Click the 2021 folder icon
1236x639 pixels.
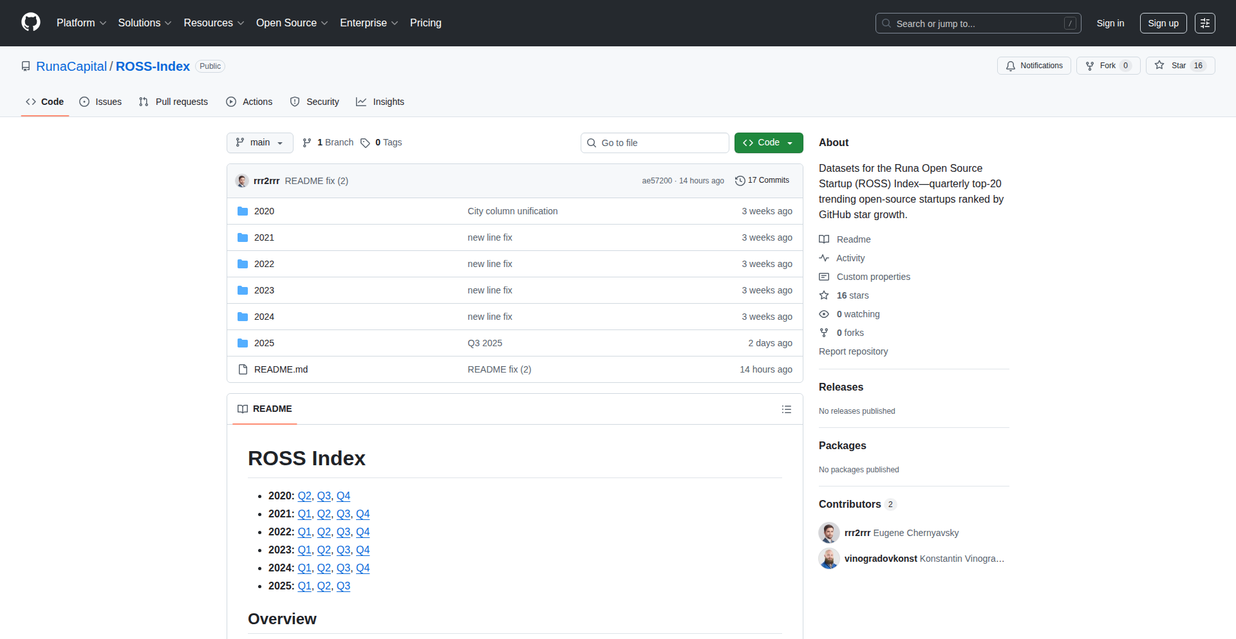(243, 237)
